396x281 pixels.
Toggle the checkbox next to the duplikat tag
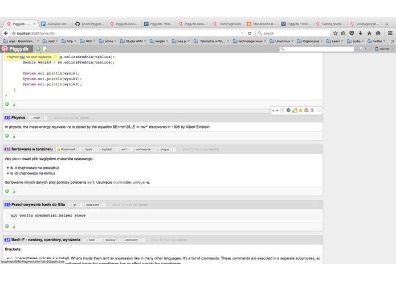pos(114,149)
